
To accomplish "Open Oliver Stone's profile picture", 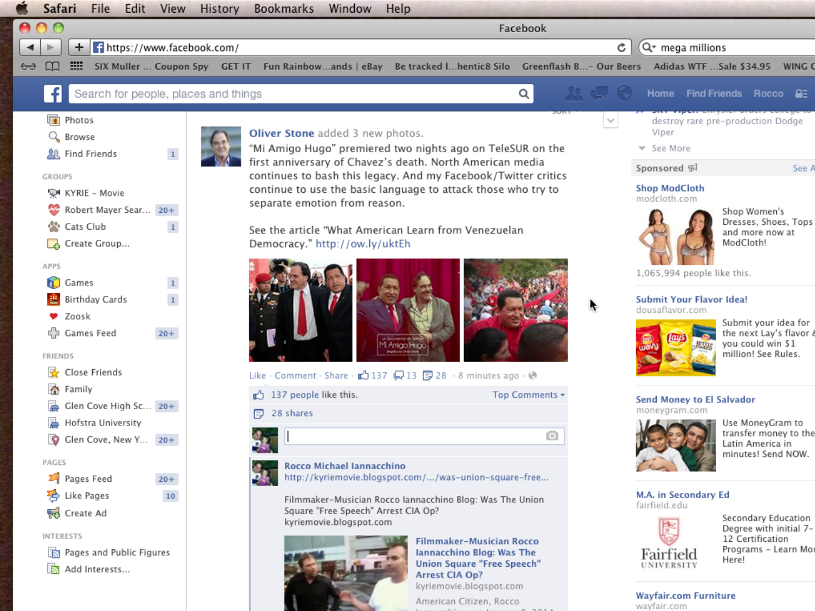I will [x=221, y=147].
